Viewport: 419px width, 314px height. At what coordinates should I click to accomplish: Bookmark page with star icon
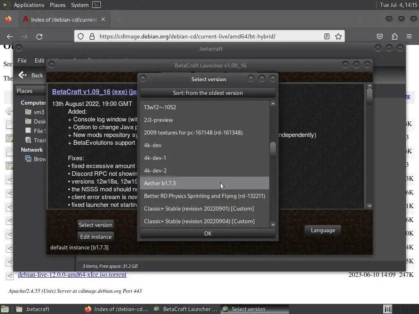pyautogui.click(x=338, y=36)
